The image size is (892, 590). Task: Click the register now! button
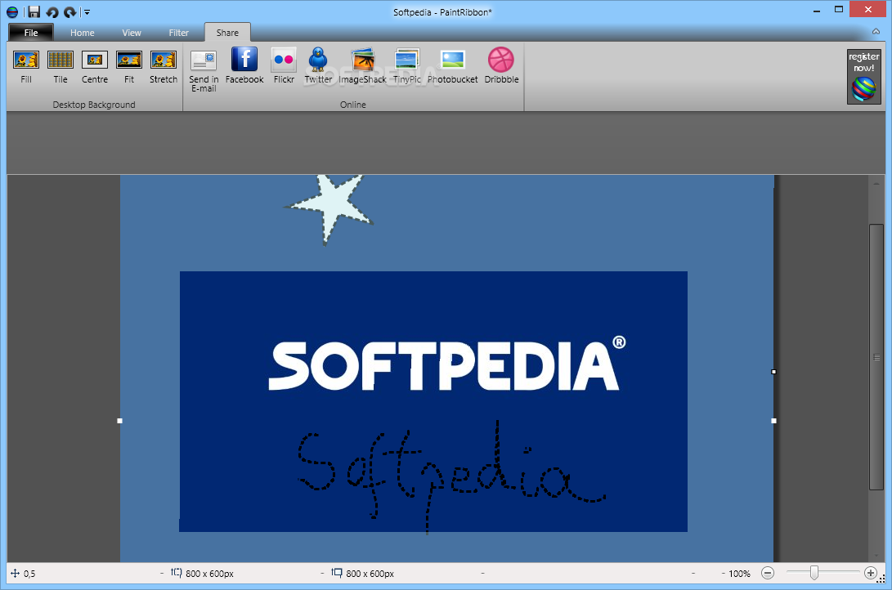coord(863,77)
